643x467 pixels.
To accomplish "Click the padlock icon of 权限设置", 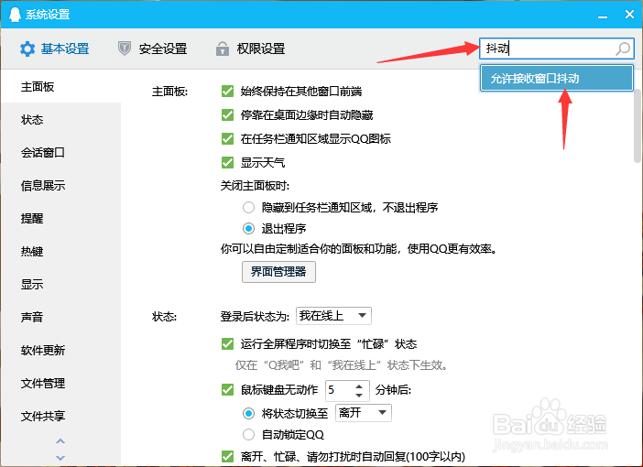I will [223, 49].
